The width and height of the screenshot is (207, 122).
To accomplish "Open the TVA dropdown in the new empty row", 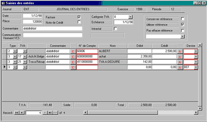I will pyautogui.click(x=25, y=67).
